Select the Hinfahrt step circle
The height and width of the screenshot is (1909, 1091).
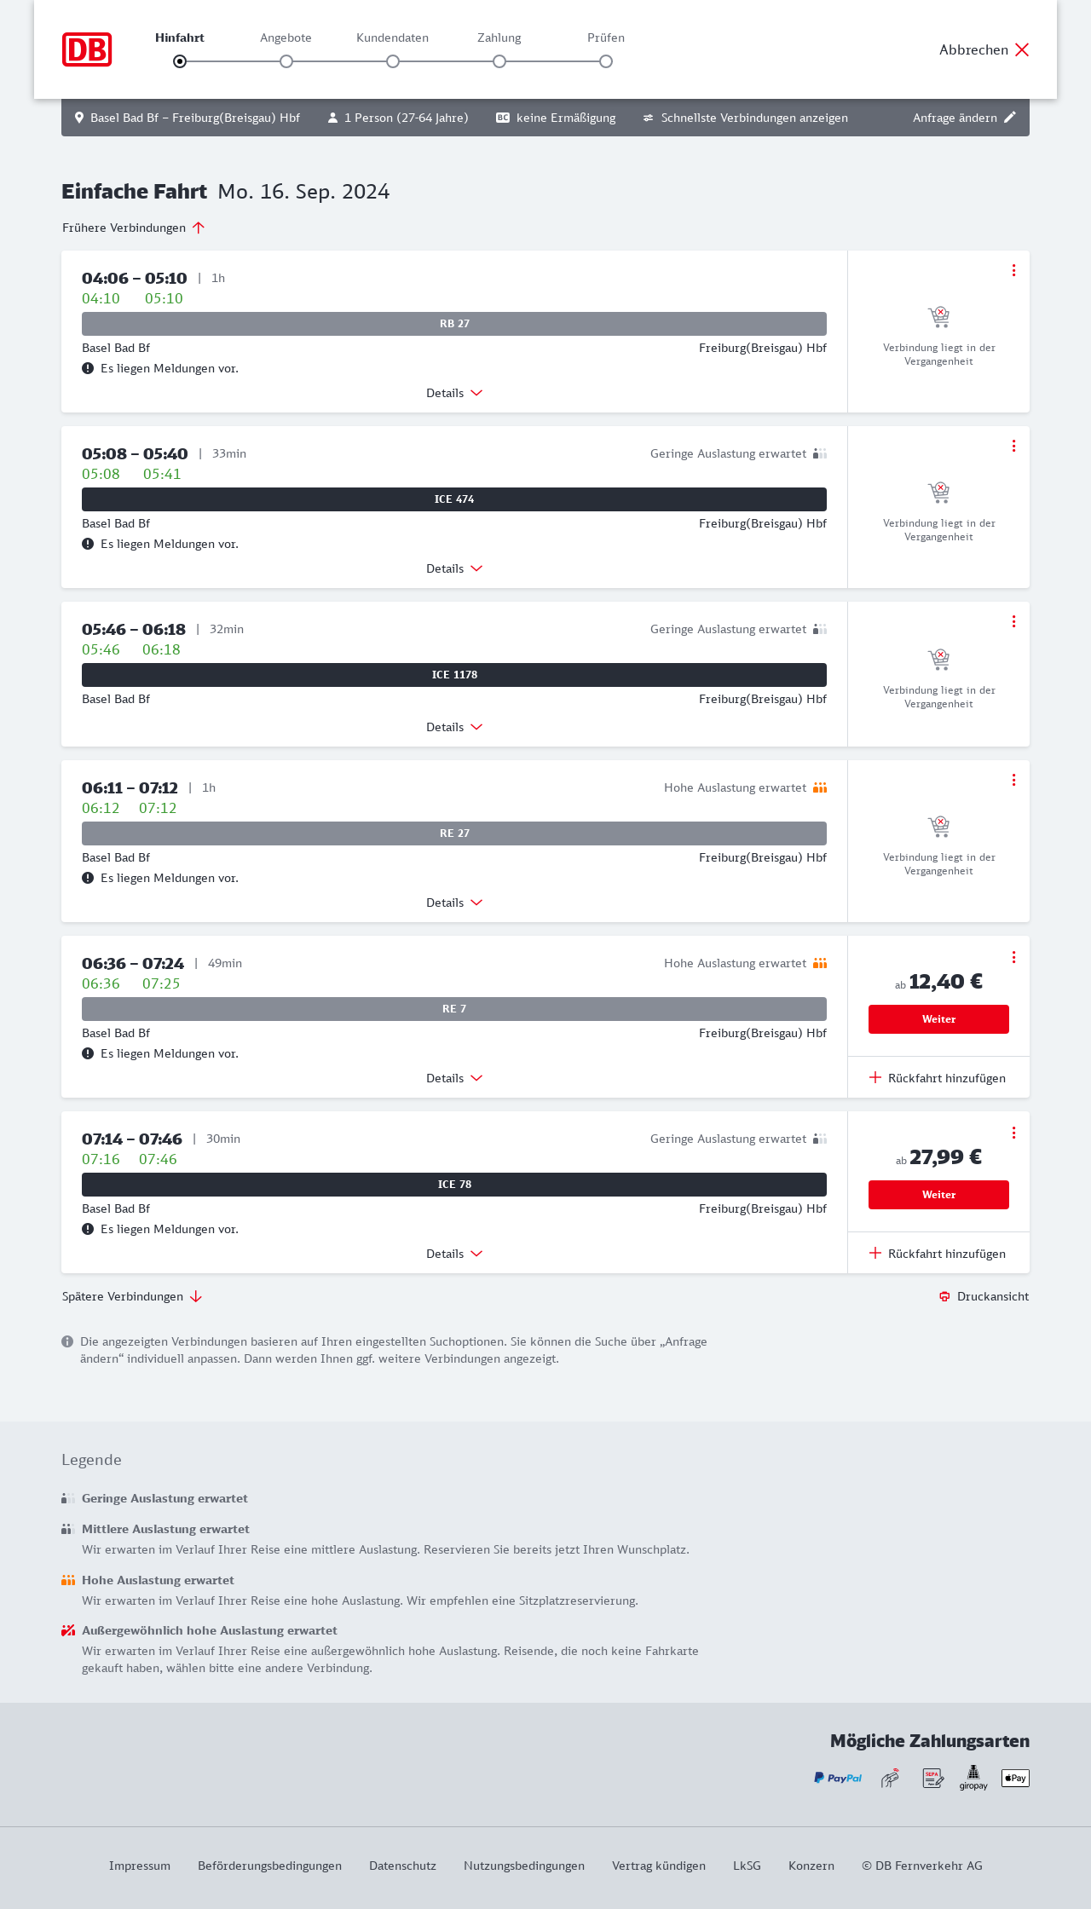(180, 61)
